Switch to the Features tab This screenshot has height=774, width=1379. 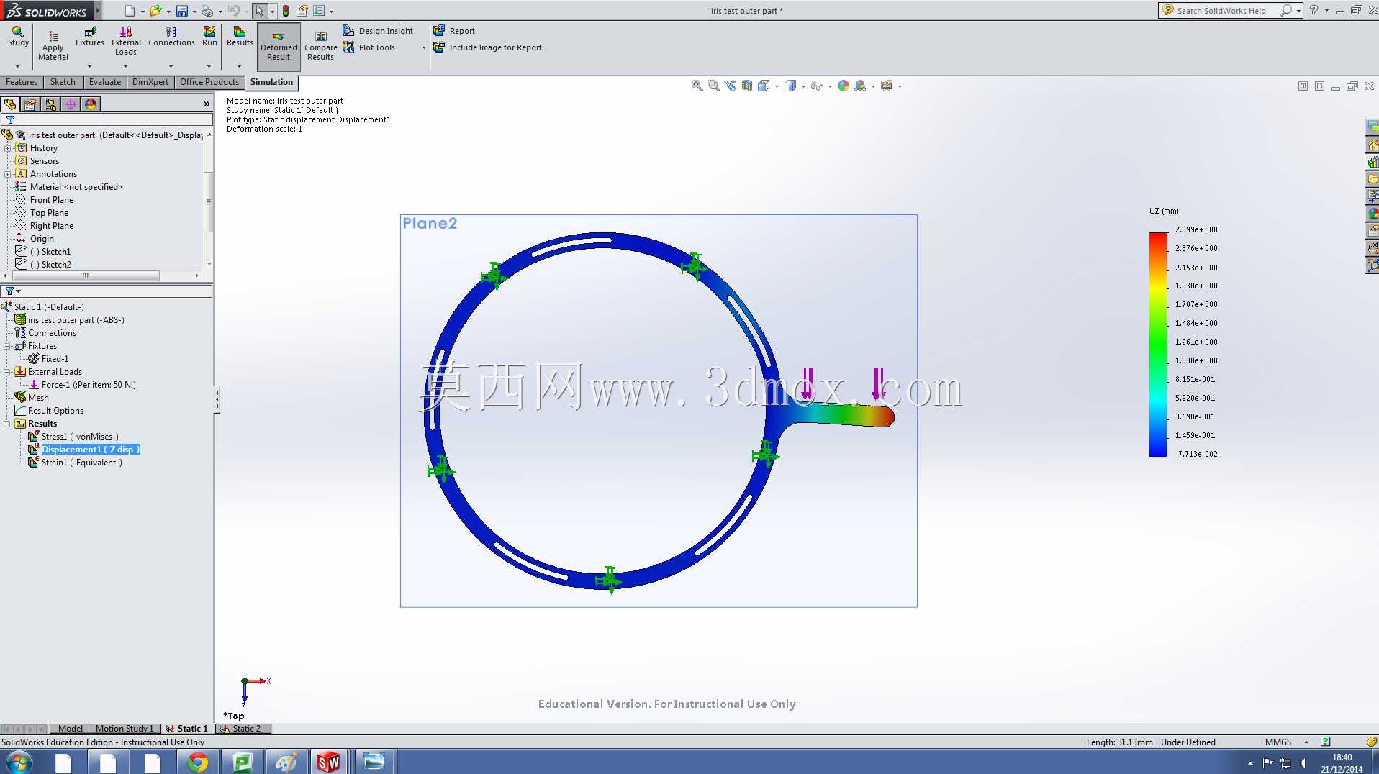coord(22,82)
